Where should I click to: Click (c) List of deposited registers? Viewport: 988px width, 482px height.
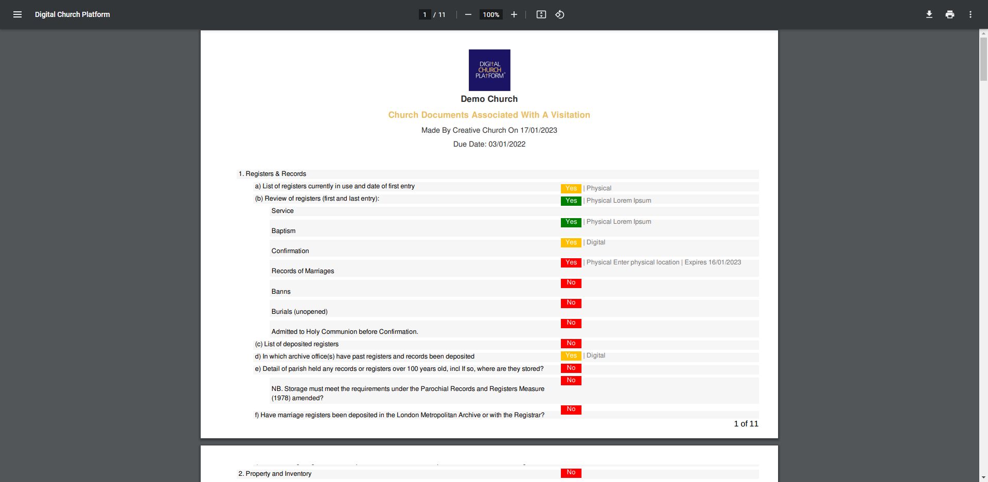[297, 344]
